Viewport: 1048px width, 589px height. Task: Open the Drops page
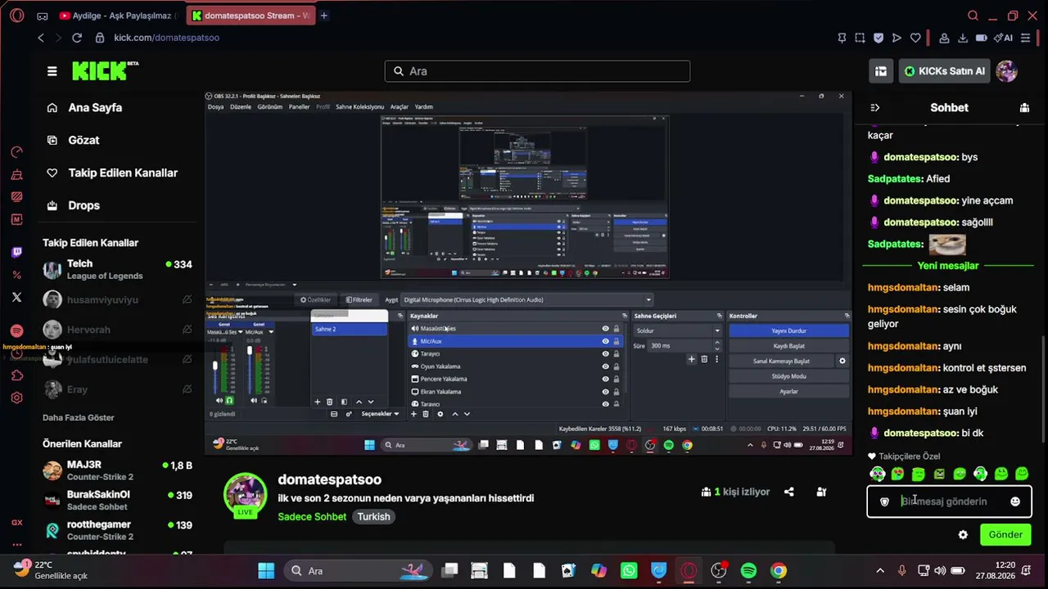coord(84,205)
